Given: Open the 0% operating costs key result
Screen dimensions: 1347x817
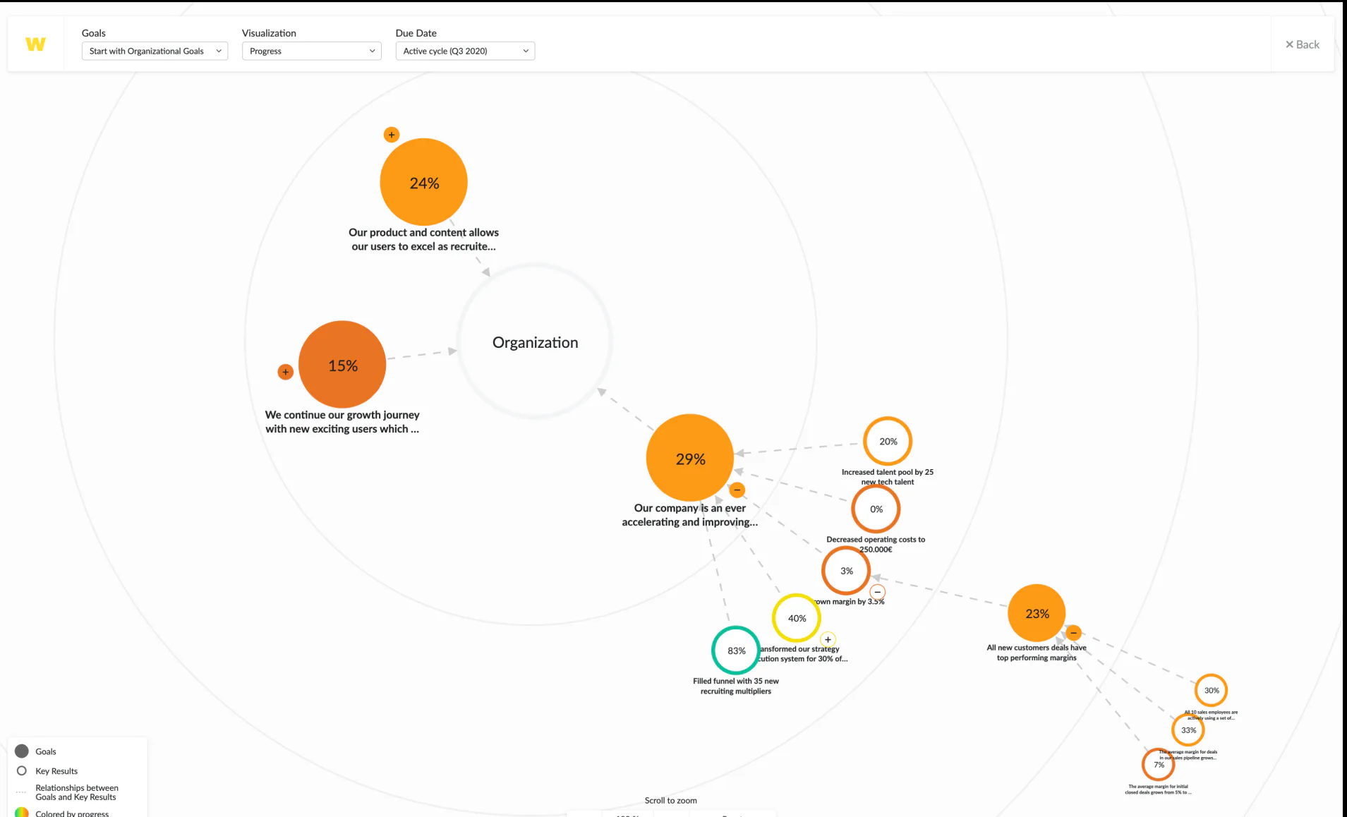Looking at the screenshot, I should point(876,509).
